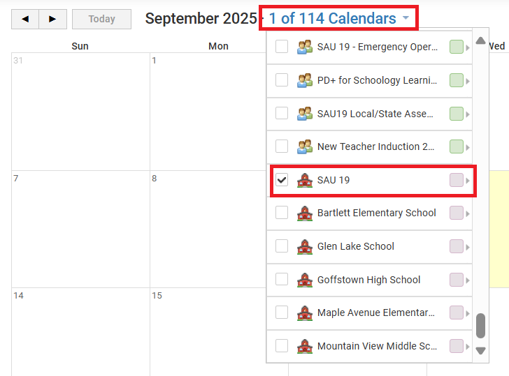Click the green color swatch for SAU 19 - Emergency
Image resolution: width=509 pixels, height=376 pixels.
(456, 47)
